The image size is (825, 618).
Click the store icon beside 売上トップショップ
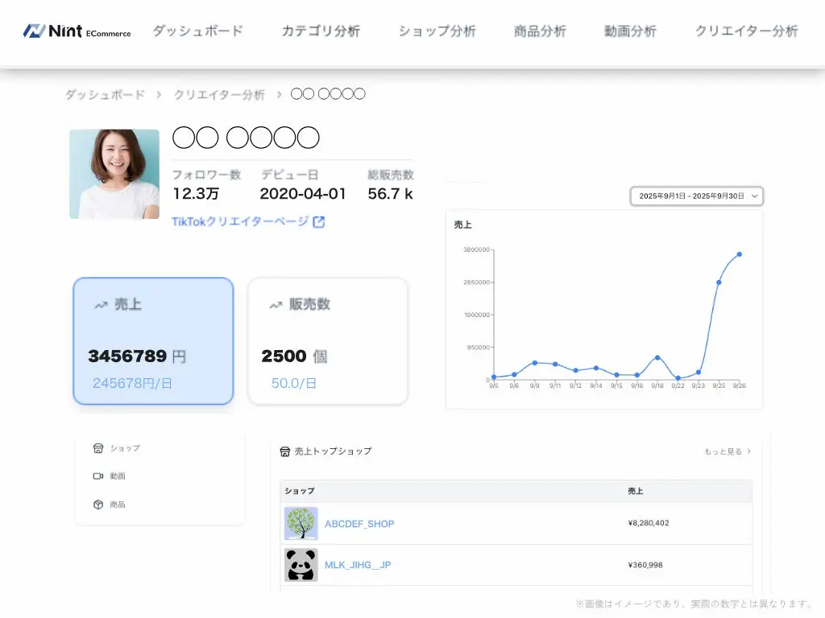(x=285, y=451)
